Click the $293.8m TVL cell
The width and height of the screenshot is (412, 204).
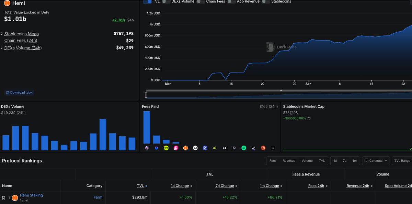[140, 197]
